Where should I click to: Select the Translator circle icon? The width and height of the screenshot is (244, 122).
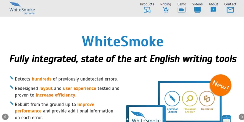207,99
